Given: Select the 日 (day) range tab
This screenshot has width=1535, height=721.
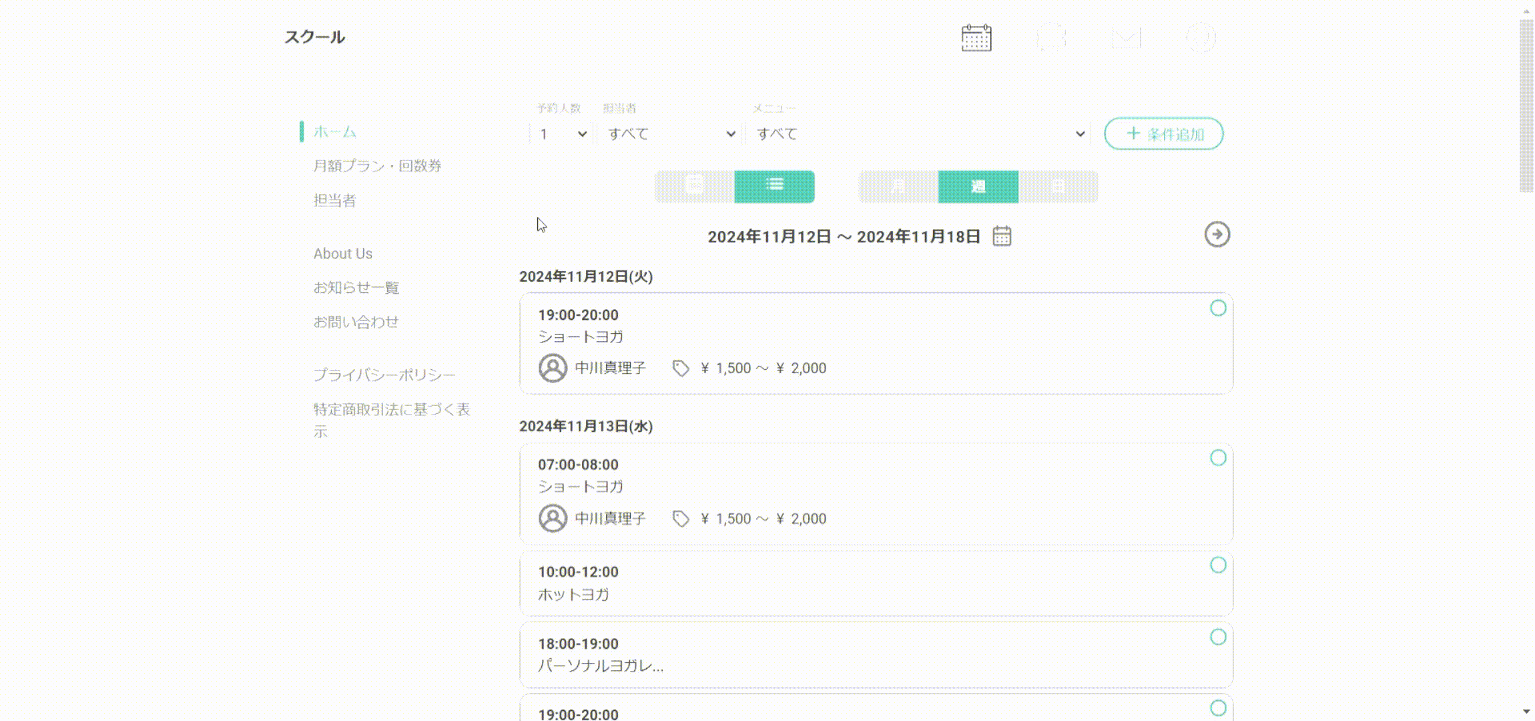Looking at the screenshot, I should [x=1058, y=186].
